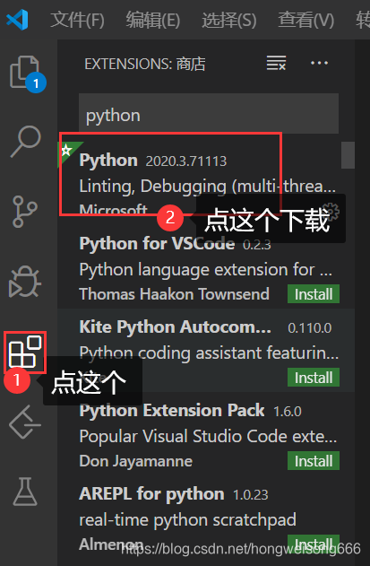
Task: Open the 编辑(E) menu
Action: 153,20
